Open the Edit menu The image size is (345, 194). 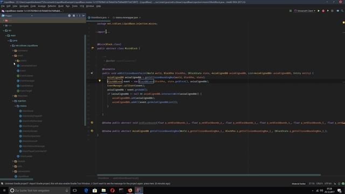pyautogui.click(x=9, y=6)
